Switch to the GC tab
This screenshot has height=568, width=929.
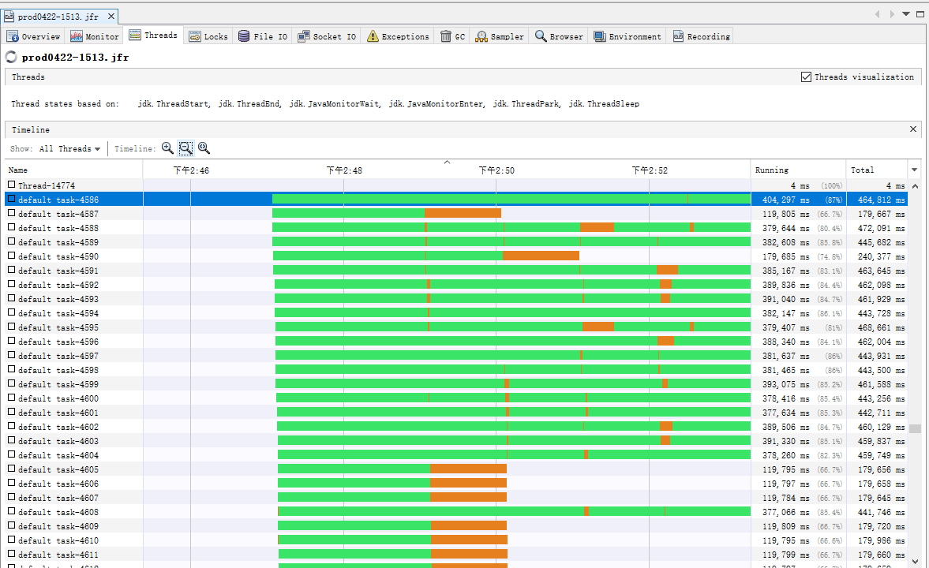453,36
